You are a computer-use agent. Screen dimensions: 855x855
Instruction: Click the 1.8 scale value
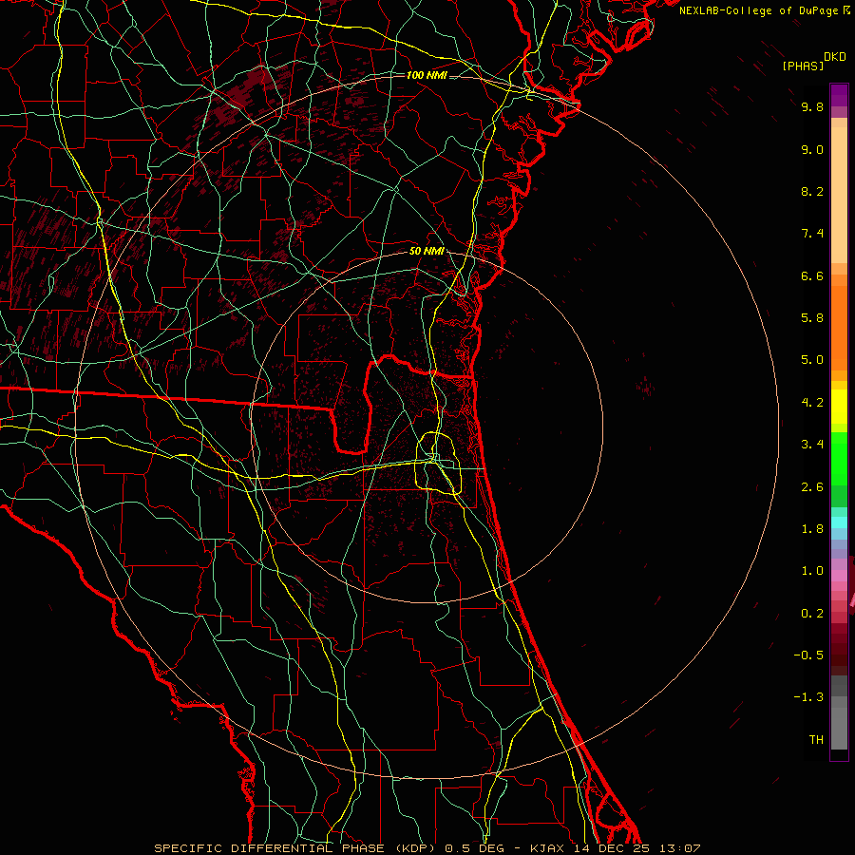[812, 529]
